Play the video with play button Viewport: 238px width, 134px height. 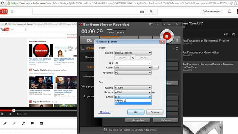tap(3, 114)
